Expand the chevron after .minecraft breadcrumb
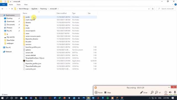This screenshot has width=177, height=100. pyautogui.click(x=58, y=9)
